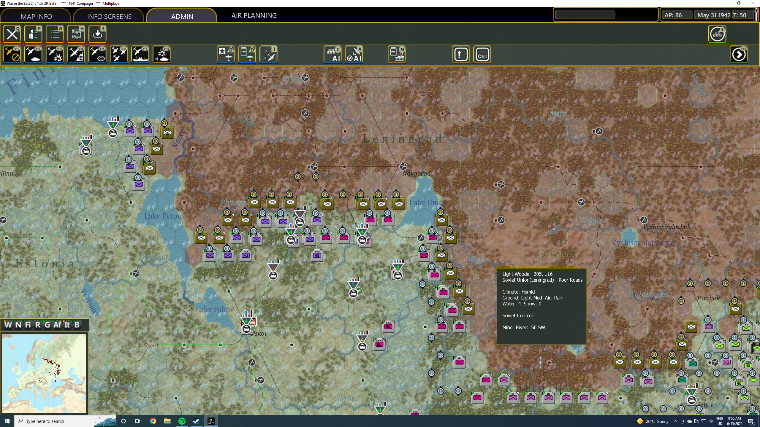Toggle the no air directives mode
The width and height of the screenshot is (760, 427).
(x=12, y=55)
